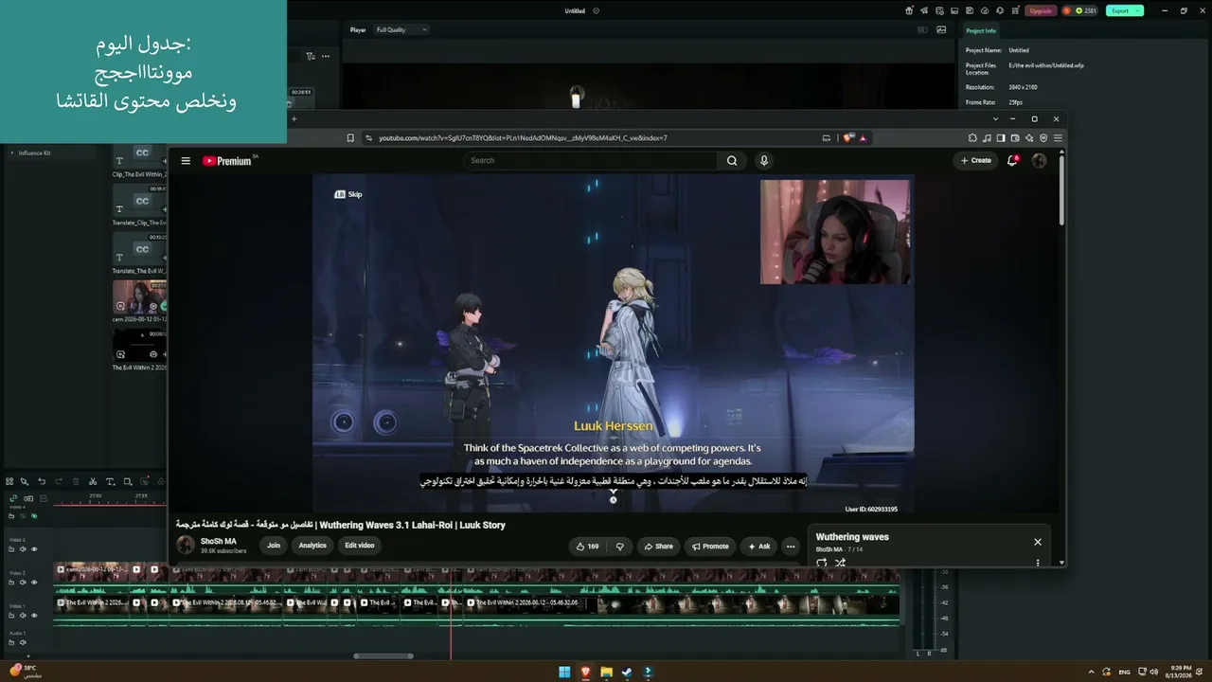
Task: Dislike the YouTube video
Action: [620, 547]
